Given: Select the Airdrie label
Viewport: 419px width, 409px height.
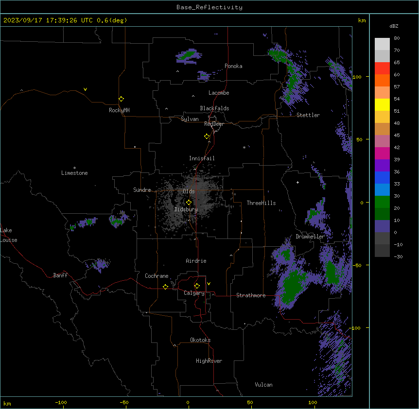Looking at the screenshot, I should click(196, 261).
